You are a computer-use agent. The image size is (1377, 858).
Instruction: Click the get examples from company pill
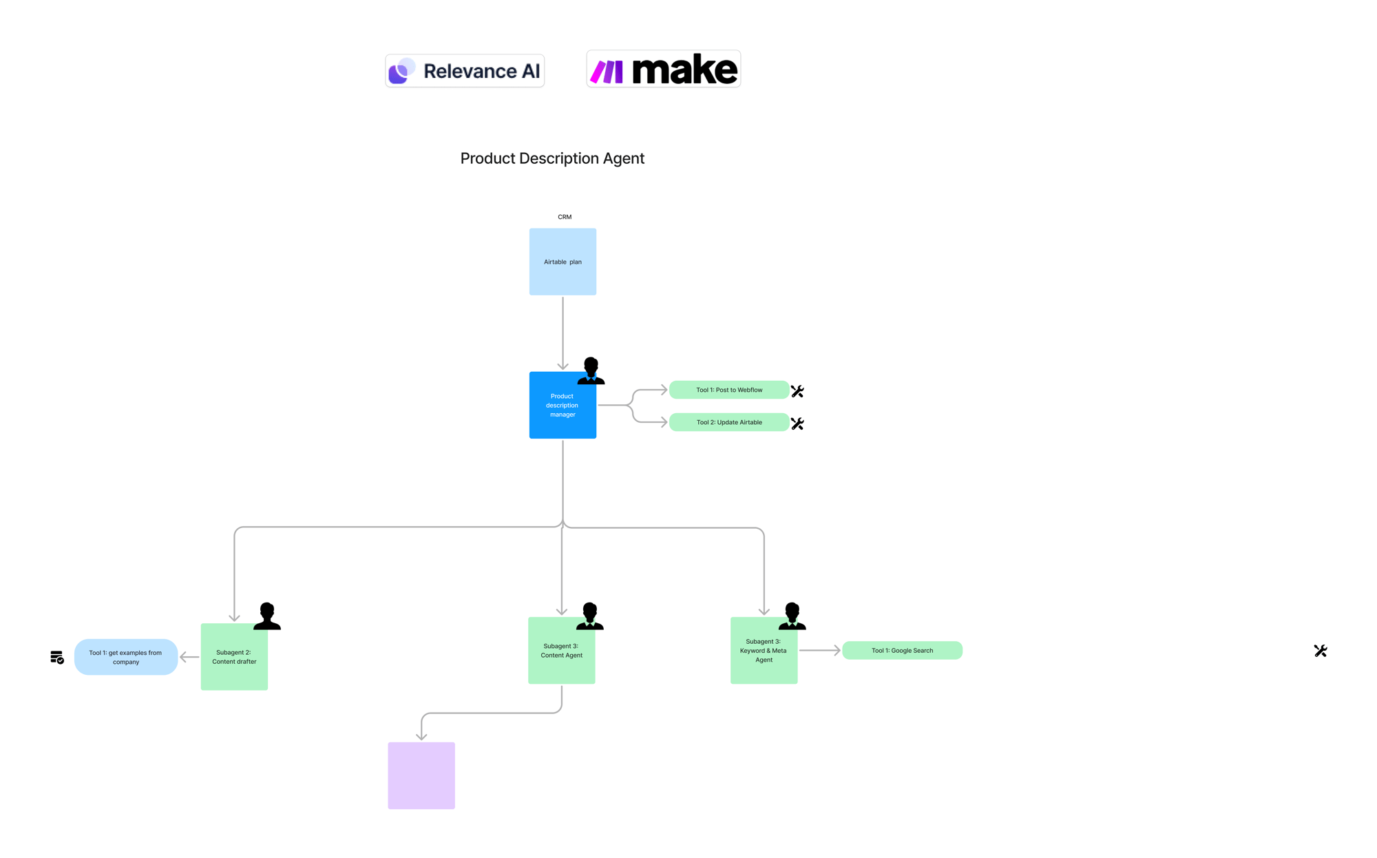tap(126, 657)
